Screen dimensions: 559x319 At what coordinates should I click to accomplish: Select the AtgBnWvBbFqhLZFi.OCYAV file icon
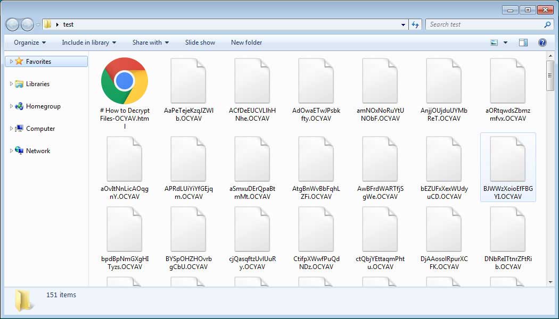pos(316,159)
